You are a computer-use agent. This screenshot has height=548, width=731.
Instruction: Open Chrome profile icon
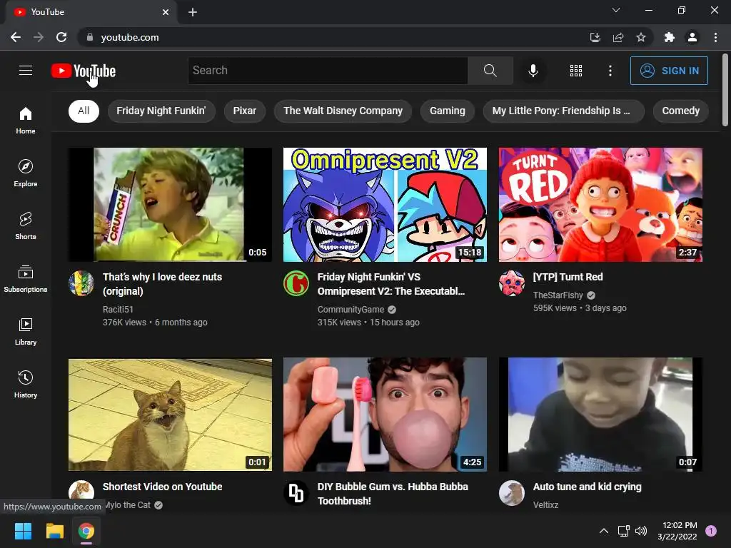692,37
